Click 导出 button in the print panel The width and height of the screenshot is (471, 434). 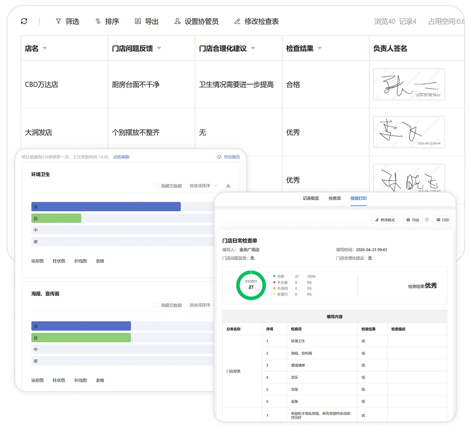(x=413, y=220)
